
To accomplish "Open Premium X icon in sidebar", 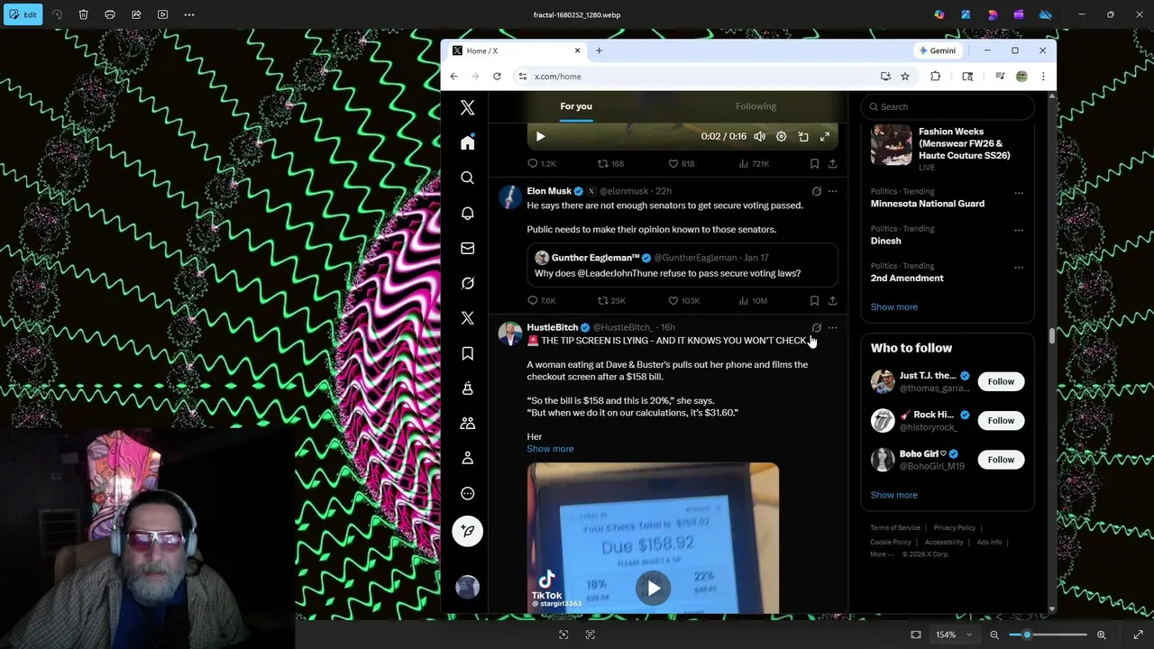I will coord(467,318).
